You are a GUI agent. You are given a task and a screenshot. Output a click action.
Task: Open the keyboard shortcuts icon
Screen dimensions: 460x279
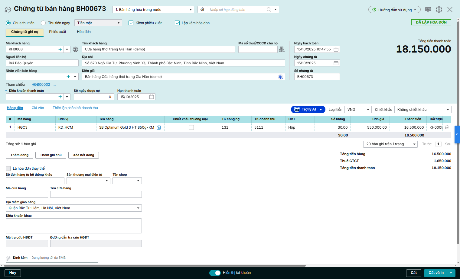(428, 10)
